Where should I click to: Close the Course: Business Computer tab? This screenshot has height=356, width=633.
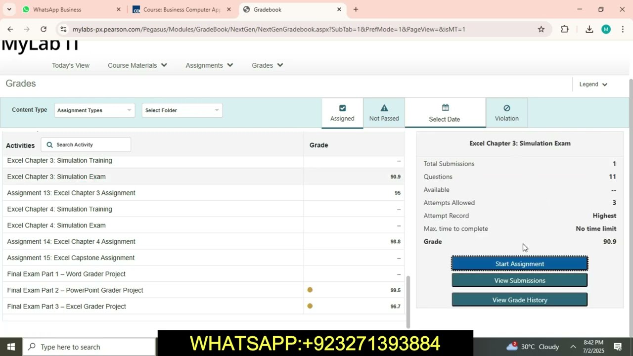[x=228, y=9]
